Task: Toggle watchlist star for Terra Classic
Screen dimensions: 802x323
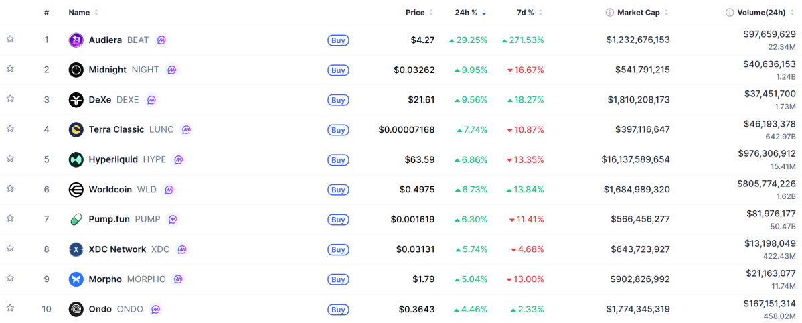Action: pos(10,129)
